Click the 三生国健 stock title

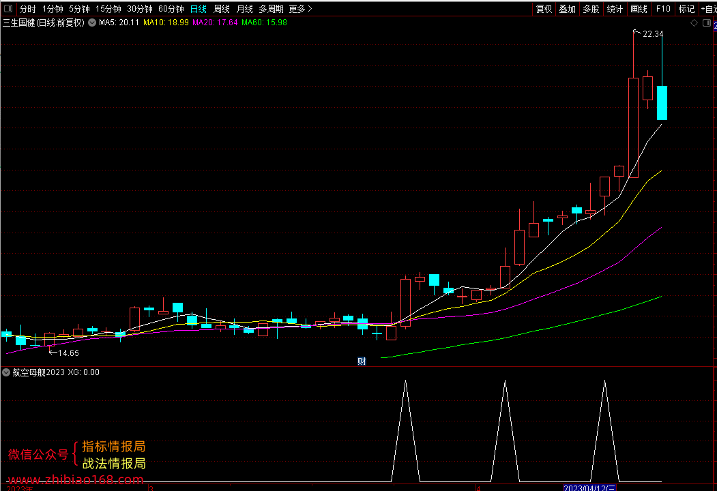tap(44, 23)
